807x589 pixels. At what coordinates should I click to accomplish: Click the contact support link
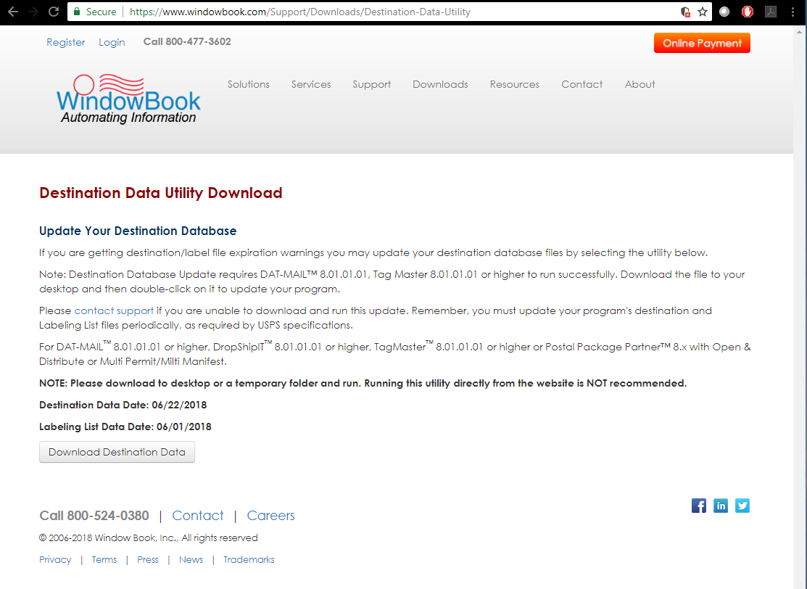(x=114, y=311)
